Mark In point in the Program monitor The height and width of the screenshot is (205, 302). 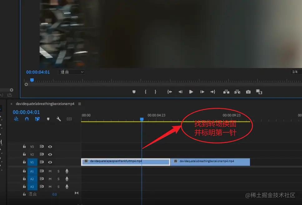tap(146, 92)
